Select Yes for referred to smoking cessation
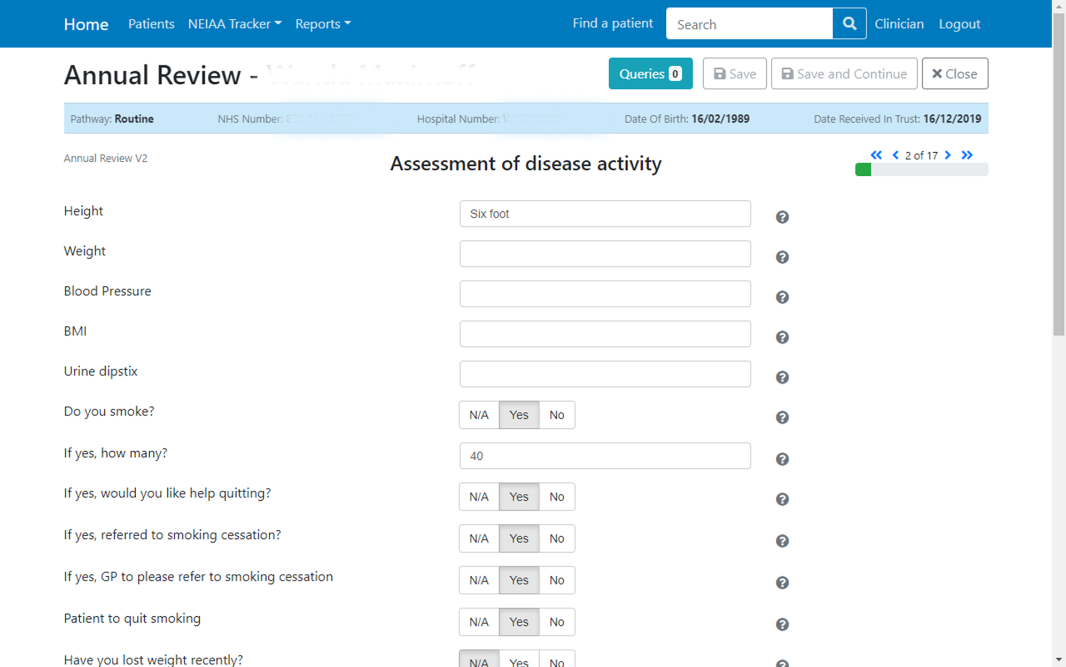This screenshot has height=667, width=1066. click(x=519, y=538)
